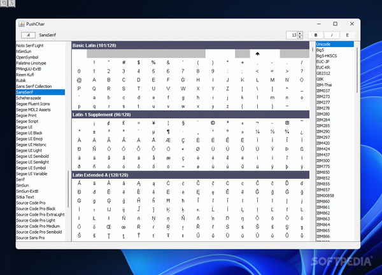Select the Big5-HKSCS encoding

327,56
